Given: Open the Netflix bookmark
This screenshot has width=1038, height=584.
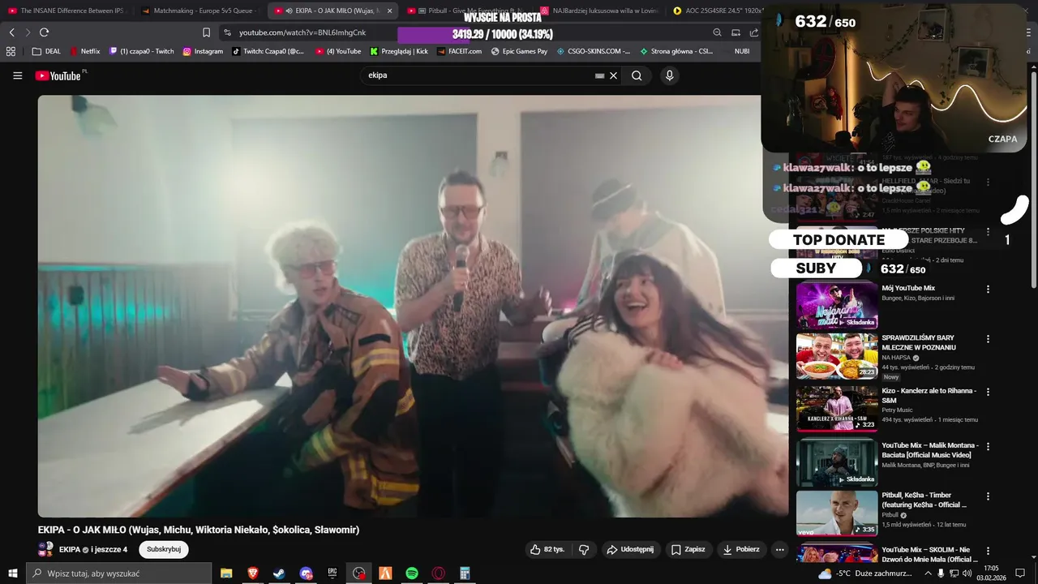Looking at the screenshot, I should pyautogui.click(x=85, y=51).
